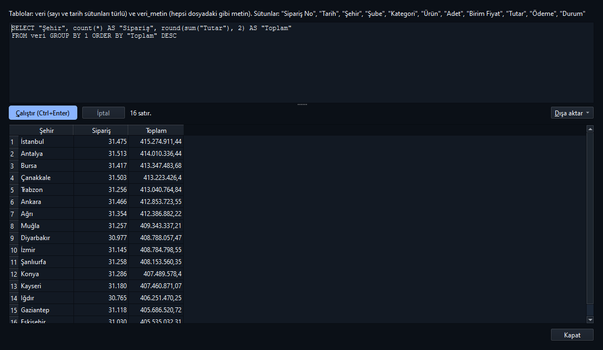
Task: Select row header number 5
Action: 14,190
